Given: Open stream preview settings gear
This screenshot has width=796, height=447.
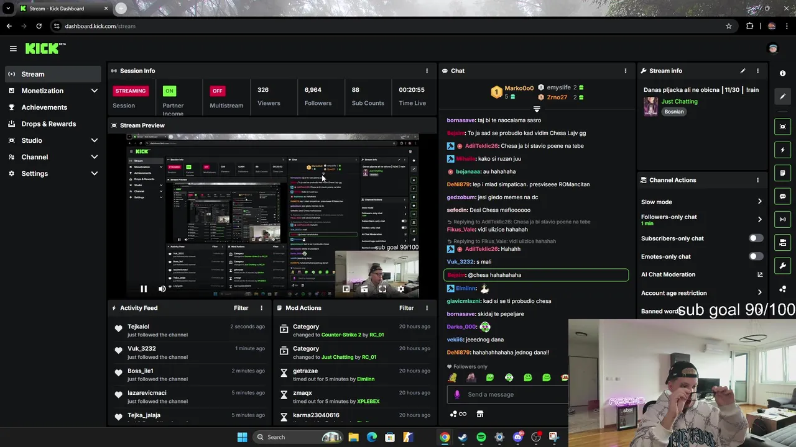Looking at the screenshot, I should tap(401, 289).
